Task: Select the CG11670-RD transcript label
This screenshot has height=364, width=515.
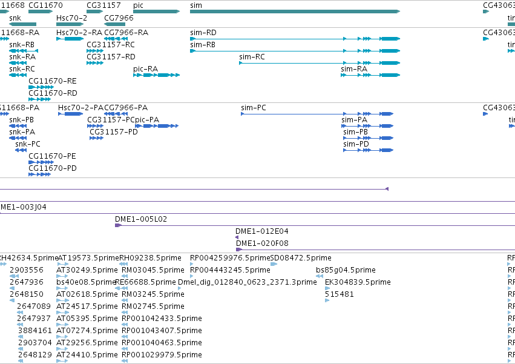Action: [x=53, y=93]
